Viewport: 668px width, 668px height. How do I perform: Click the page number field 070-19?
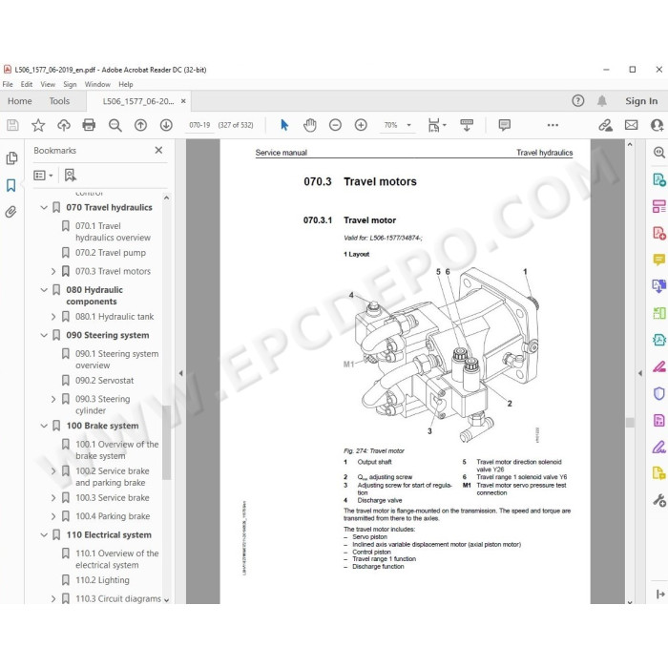tap(199, 125)
